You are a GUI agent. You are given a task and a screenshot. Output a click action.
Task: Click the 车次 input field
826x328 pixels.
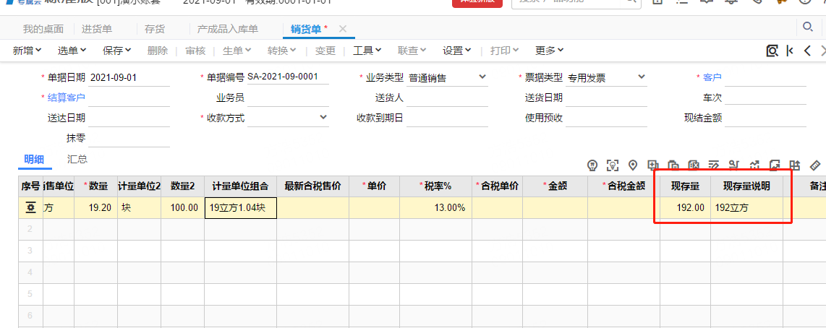click(x=765, y=98)
